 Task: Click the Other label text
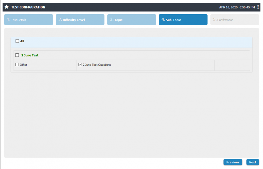tap(24, 65)
